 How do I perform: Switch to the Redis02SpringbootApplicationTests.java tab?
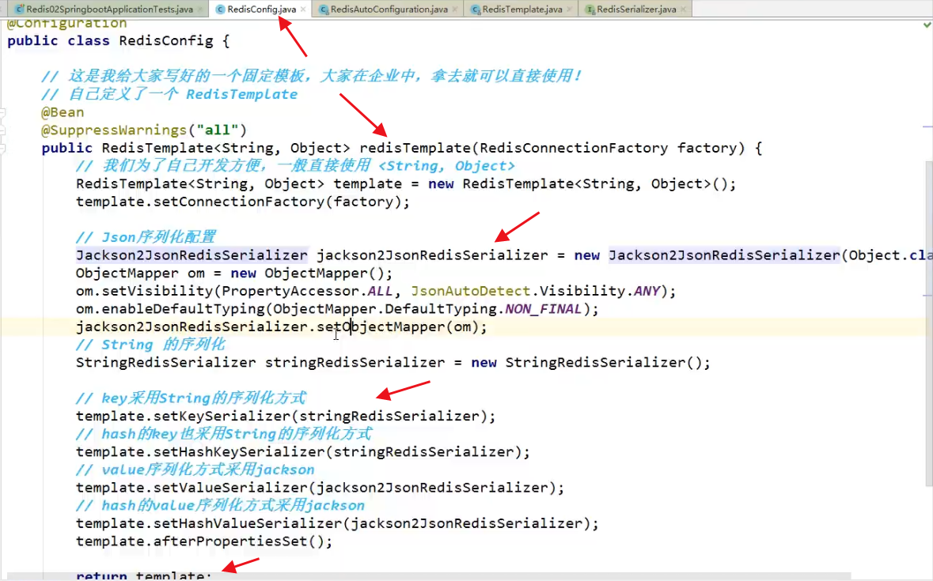[x=109, y=9]
